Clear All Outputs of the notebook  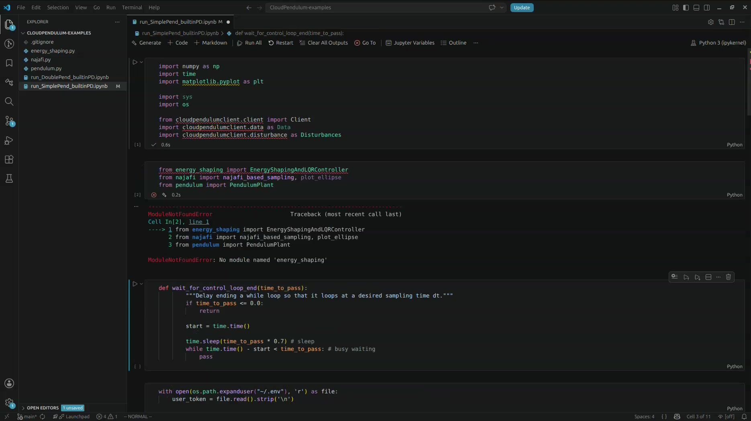pyautogui.click(x=324, y=43)
